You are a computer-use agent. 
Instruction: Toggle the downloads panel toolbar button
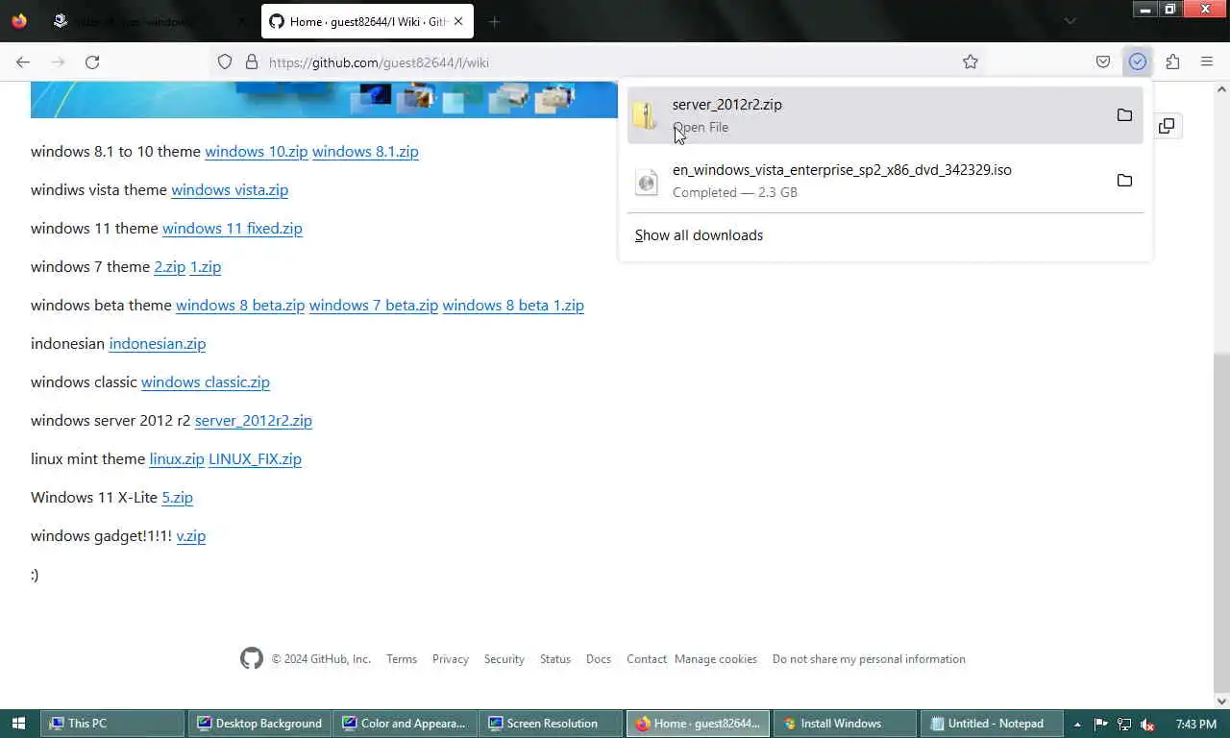coord(1138,61)
